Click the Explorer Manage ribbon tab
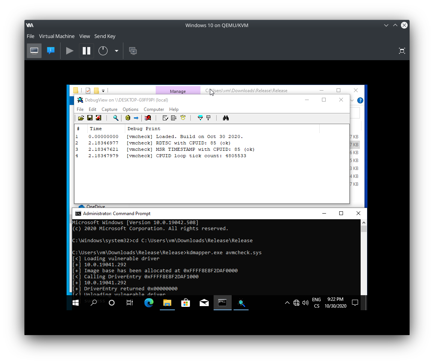Screen dimensions: 434x364 (178, 91)
